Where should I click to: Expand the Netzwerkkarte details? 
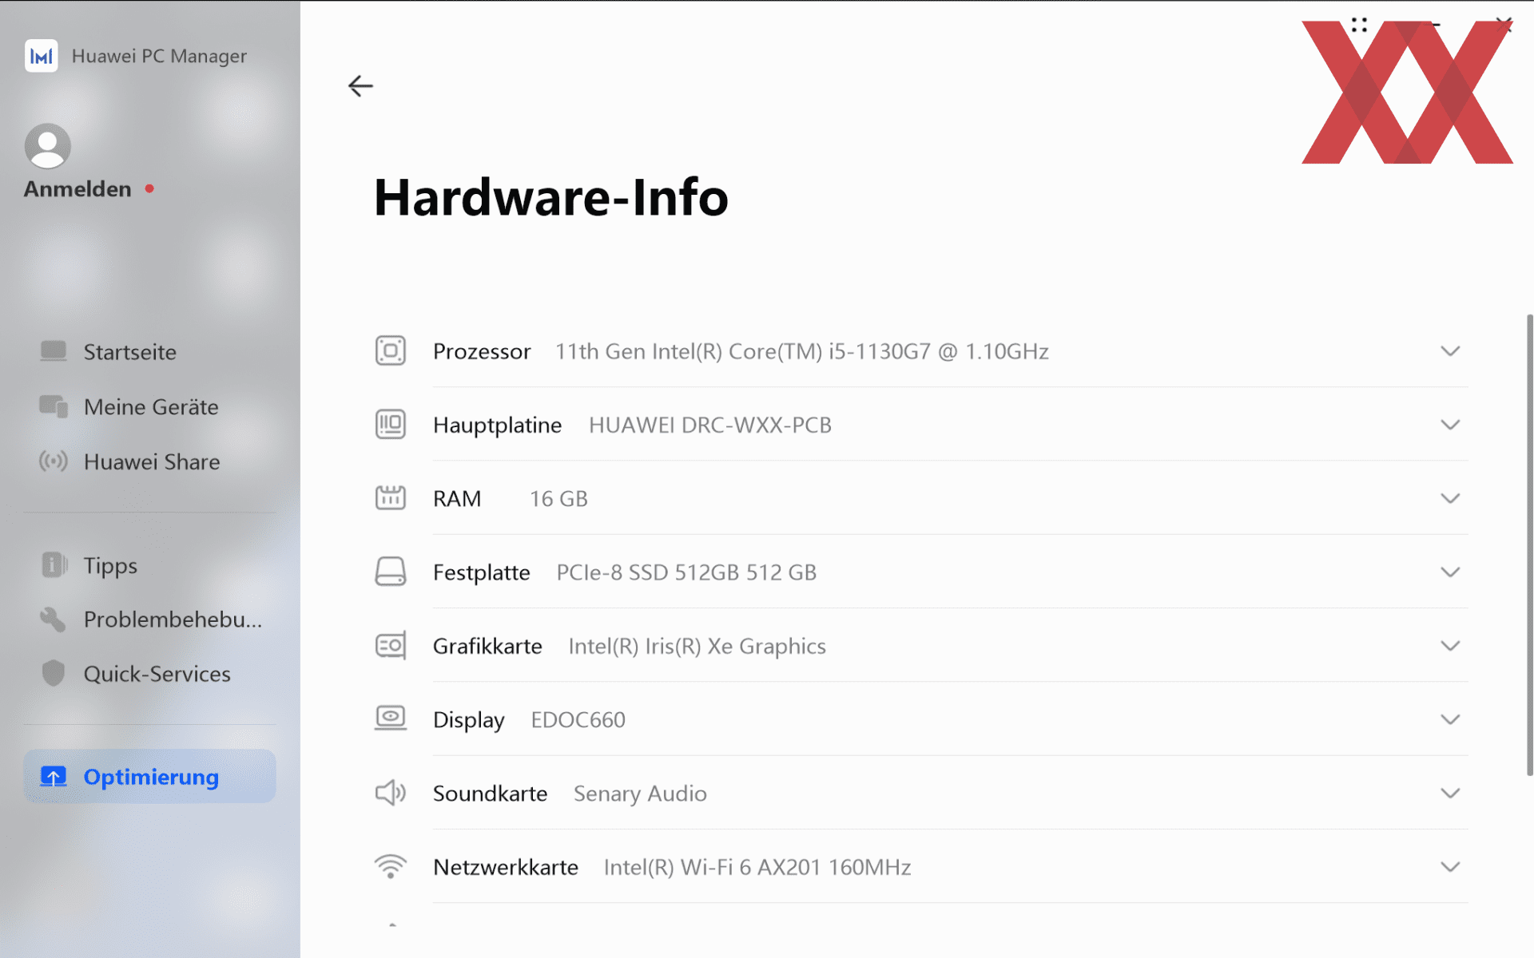click(x=1450, y=866)
